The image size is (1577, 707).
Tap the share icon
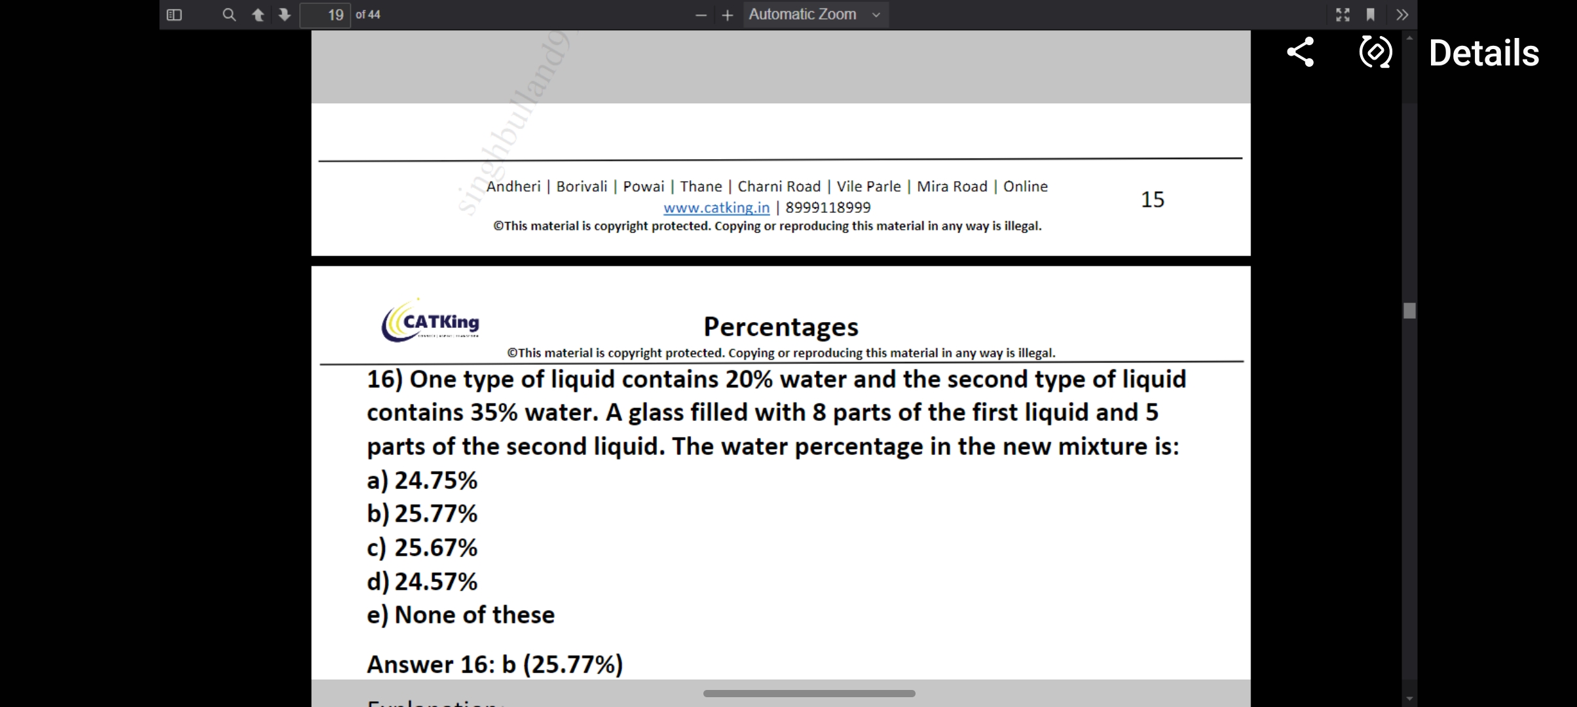(x=1301, y=52)
